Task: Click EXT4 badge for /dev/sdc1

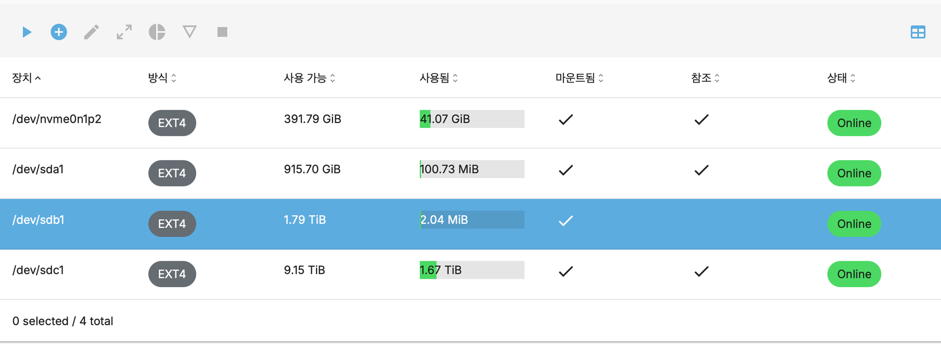Action: pos(172,274)
